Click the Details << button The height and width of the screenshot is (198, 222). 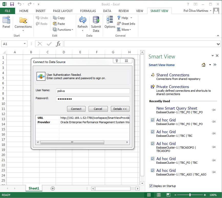[x=120, y=109]
